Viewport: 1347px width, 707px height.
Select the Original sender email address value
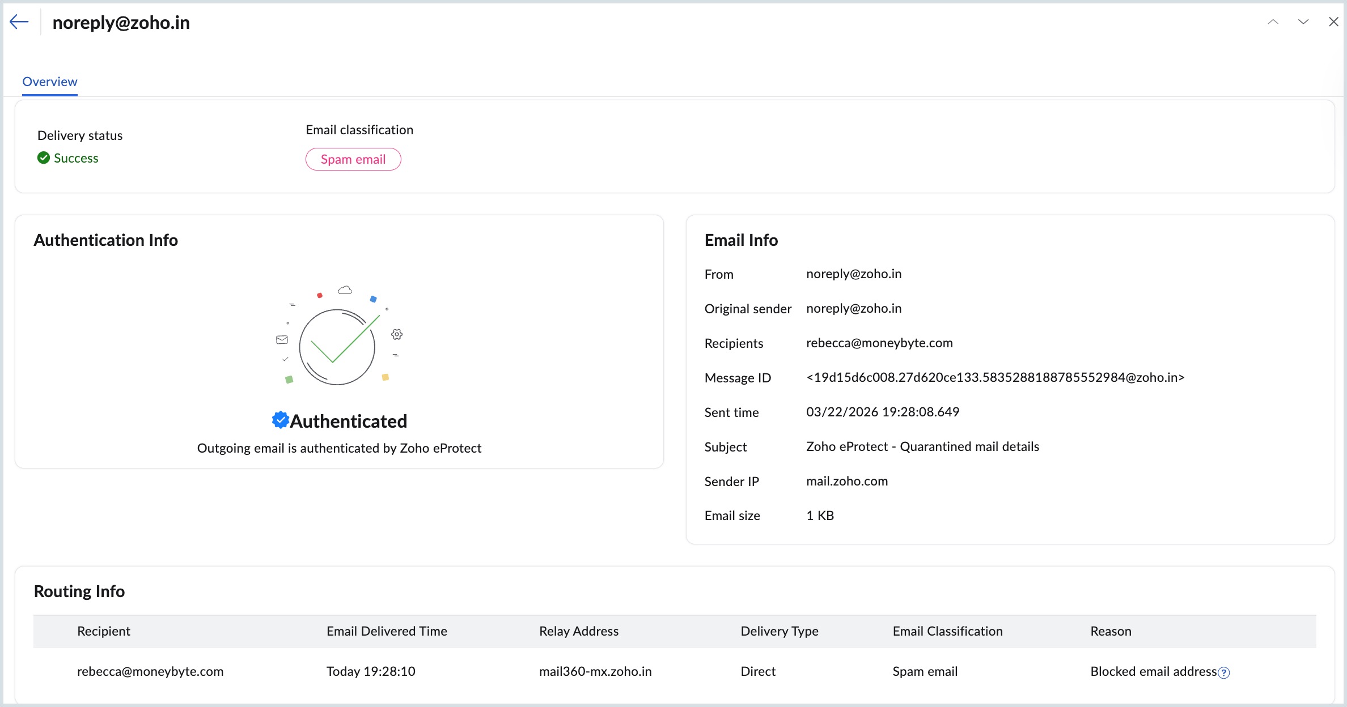coord(854,309)
